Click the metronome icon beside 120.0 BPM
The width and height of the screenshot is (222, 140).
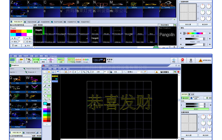coord(104,60)
